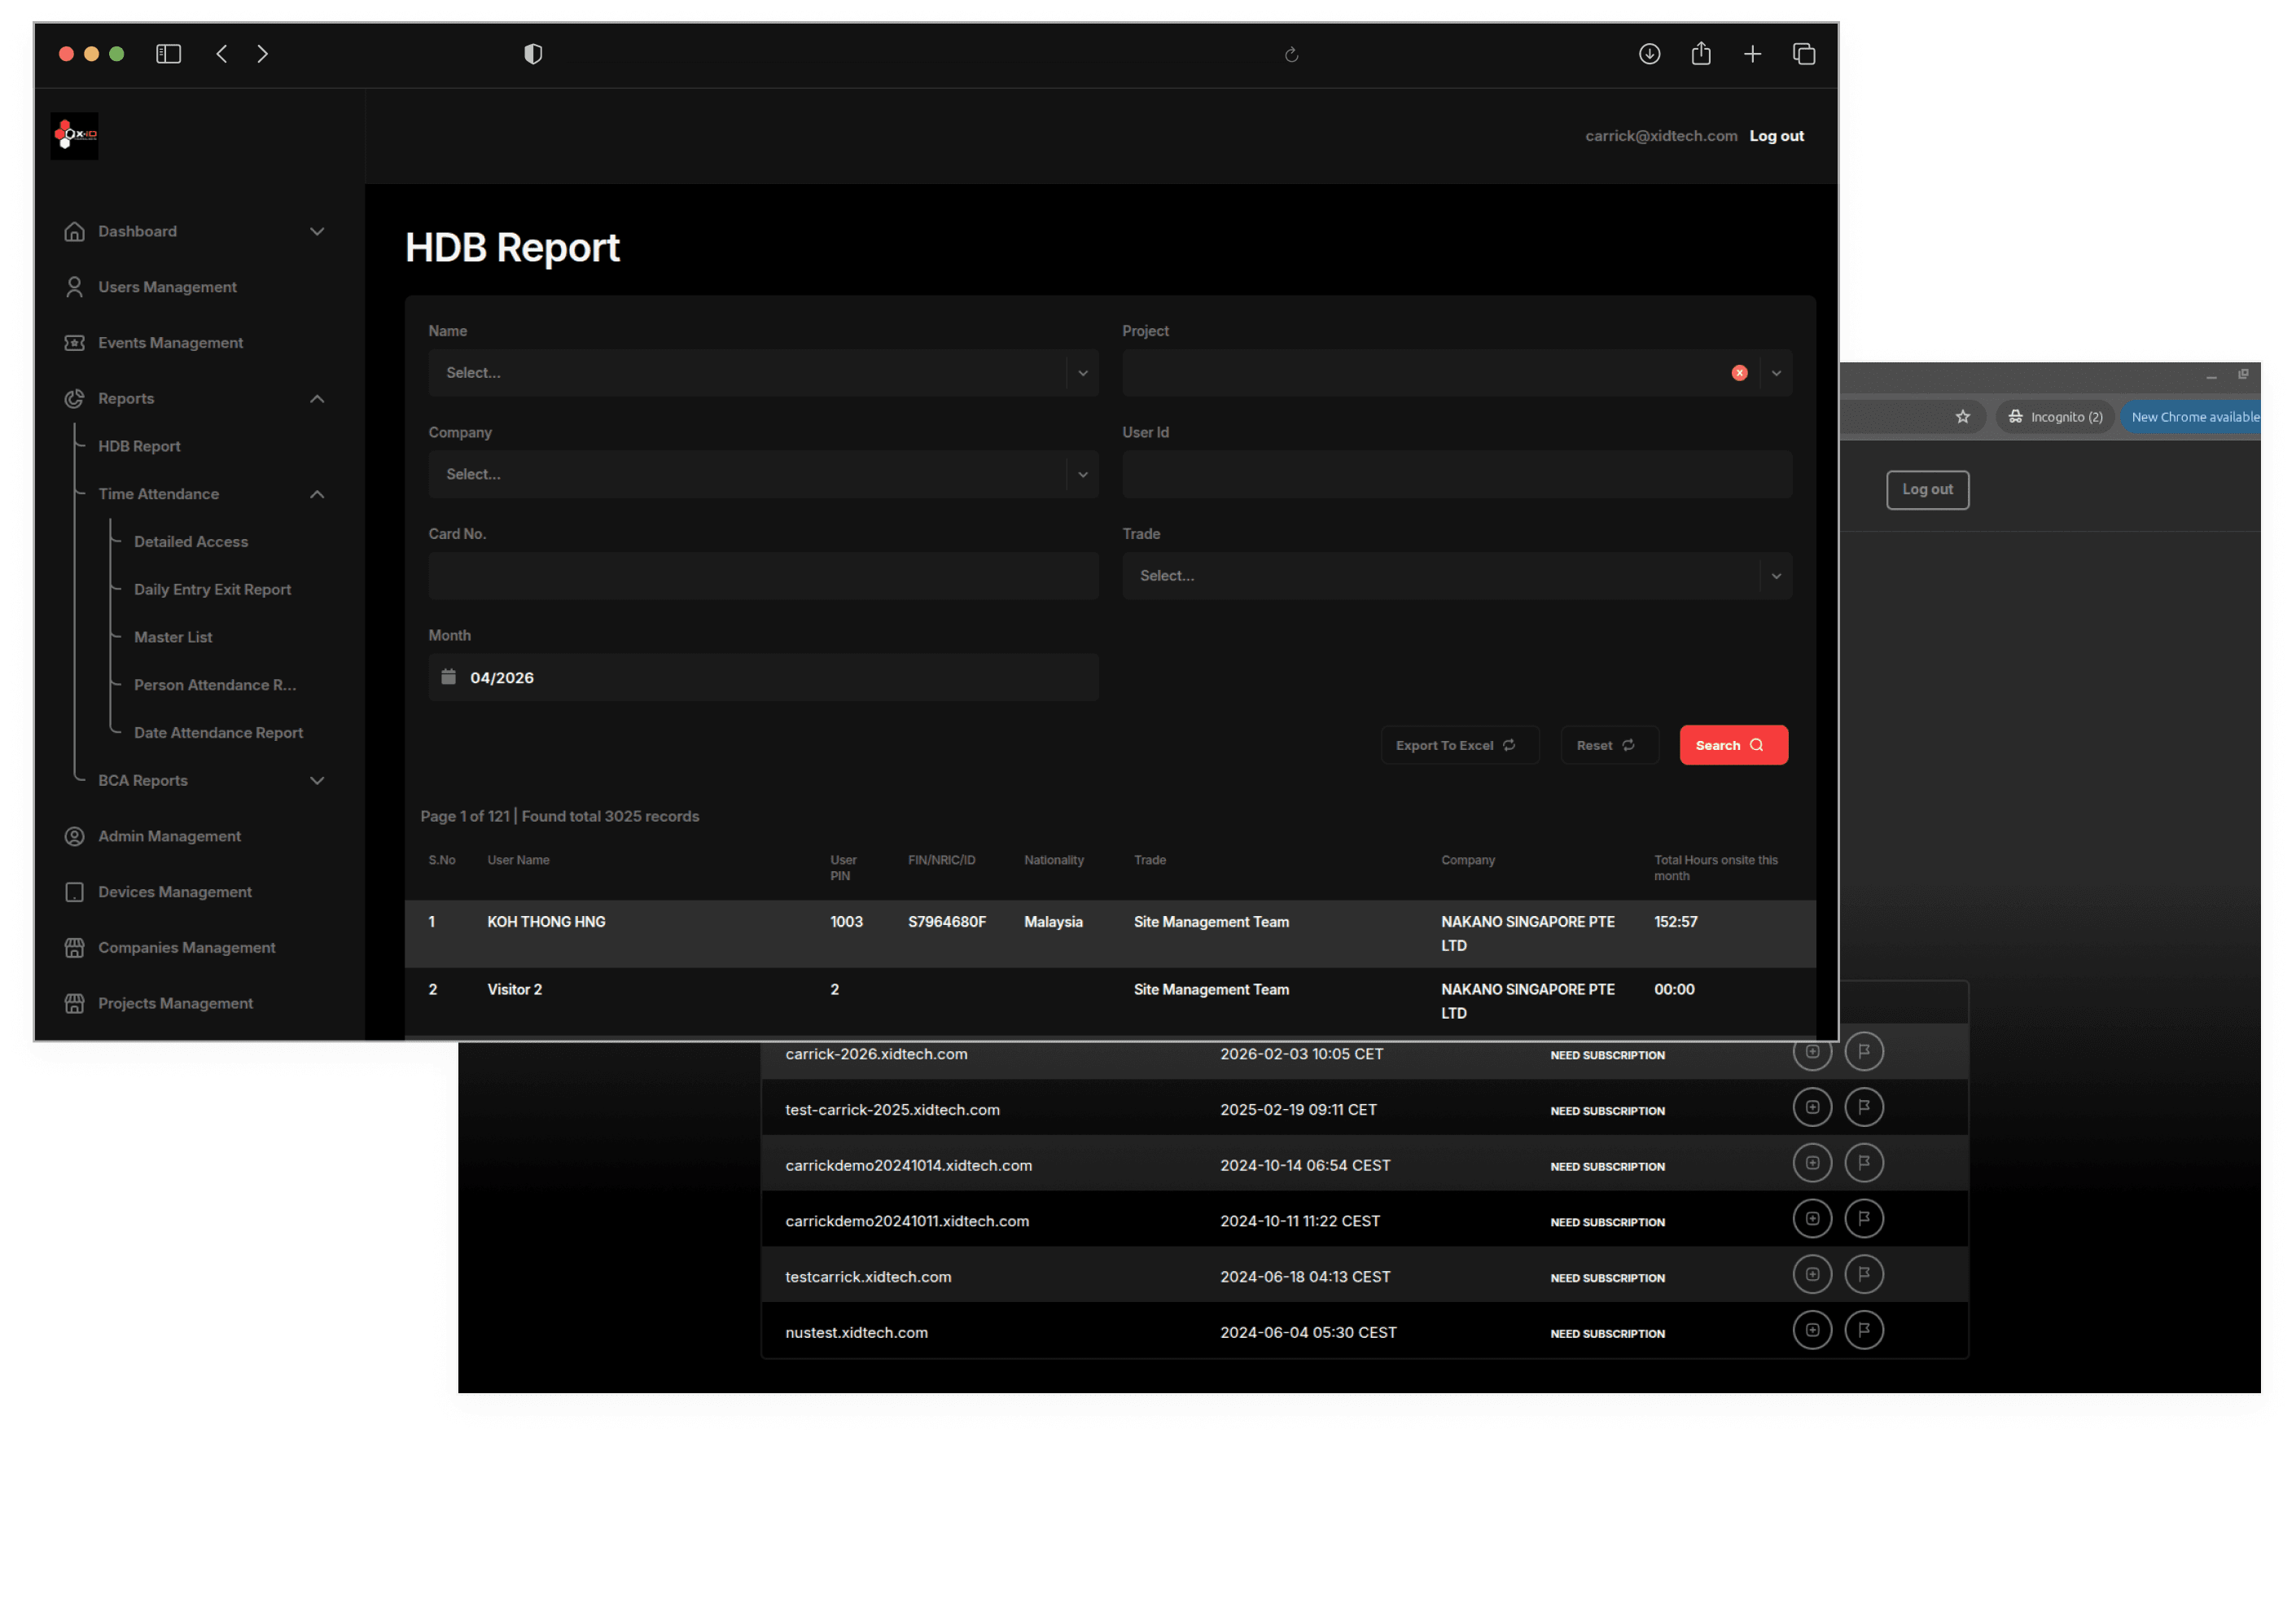Select the Visitor 2 table row
The width and height of the screenshot is (2296, 1600).
(1110, 1002)
